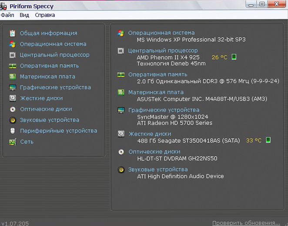The width and height of the screenshot is (288, 226).
Task: Open Центральный процессор heading in summary panel
Action: [x=163, y=50]
